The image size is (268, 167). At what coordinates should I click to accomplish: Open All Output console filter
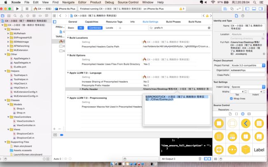click(x=169, y=159)
